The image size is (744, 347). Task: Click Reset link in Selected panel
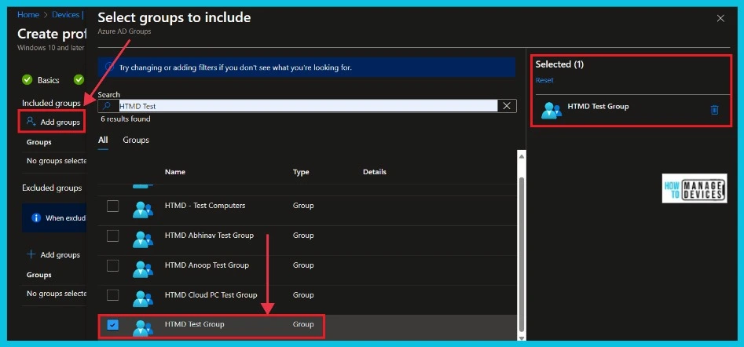point(544,80)
